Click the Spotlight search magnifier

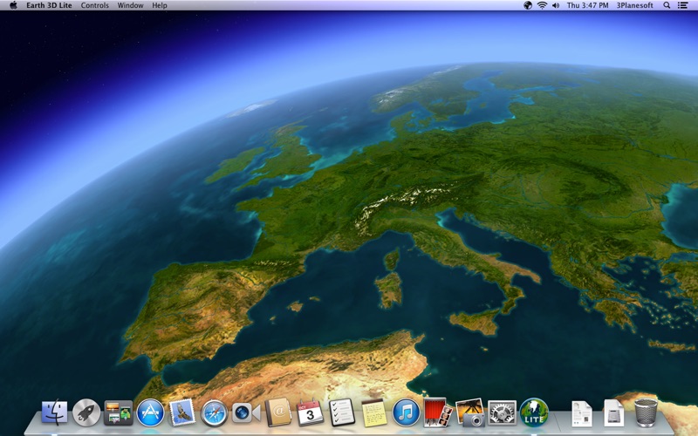(x=667, y=5)
